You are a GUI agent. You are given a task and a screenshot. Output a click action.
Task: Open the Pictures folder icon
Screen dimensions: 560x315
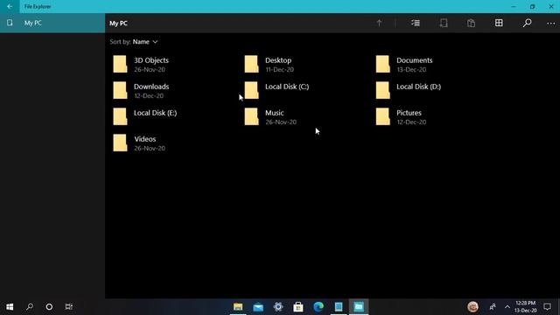[x=383, y=116]
